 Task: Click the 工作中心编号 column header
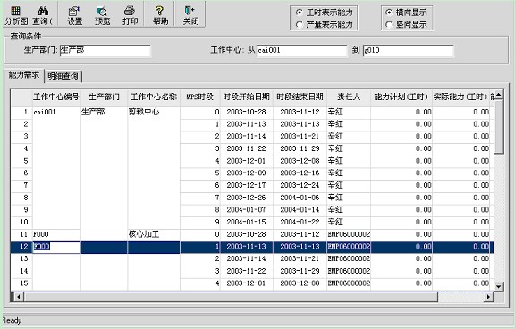point(56,97)
